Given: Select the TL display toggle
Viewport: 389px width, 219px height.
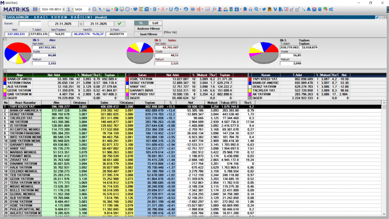Looking at the screenshot, I should 141,23.
